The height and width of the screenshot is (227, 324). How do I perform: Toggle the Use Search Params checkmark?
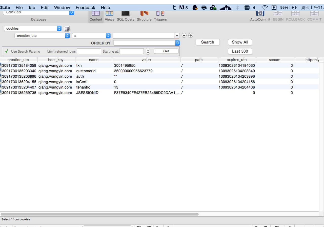pos(6,51)
